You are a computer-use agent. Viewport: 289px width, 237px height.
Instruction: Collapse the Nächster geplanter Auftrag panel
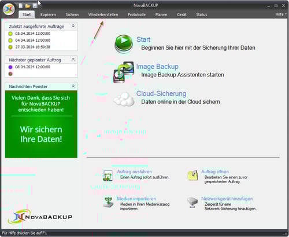pos(73,59)
